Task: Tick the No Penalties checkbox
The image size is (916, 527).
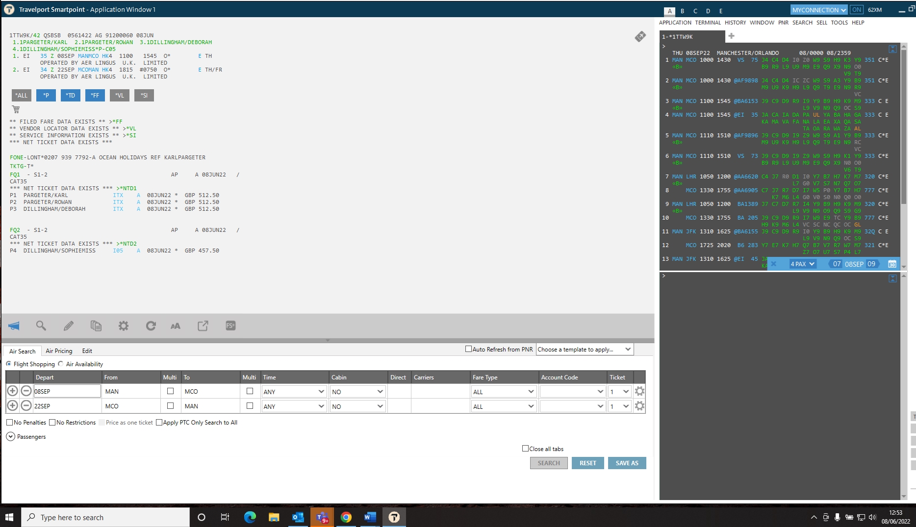Action: pyautogui.click(x=9, y=422)
